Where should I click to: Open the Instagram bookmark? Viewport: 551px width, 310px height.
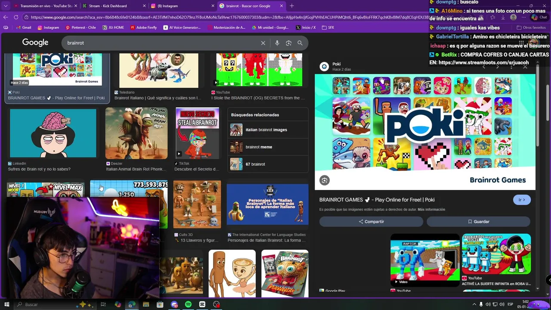[48, 28]
